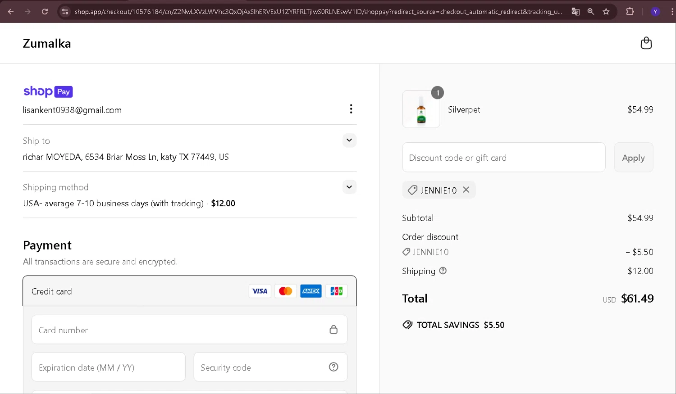Click the '– $5.50' discount amount
This screenshot has width=676, height=394.
pos(639,252)
